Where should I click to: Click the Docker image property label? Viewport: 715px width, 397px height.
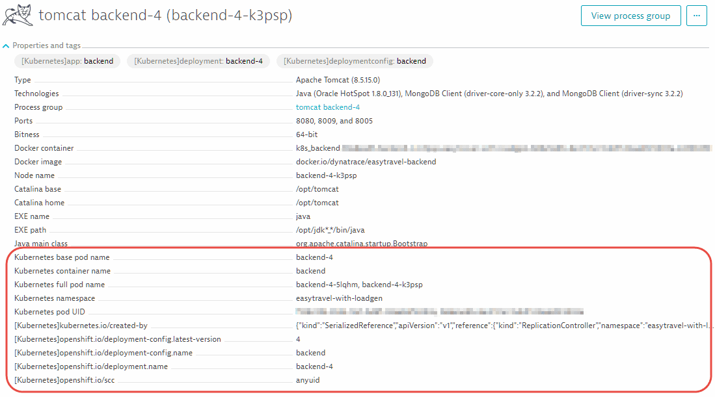pos(38,162)
